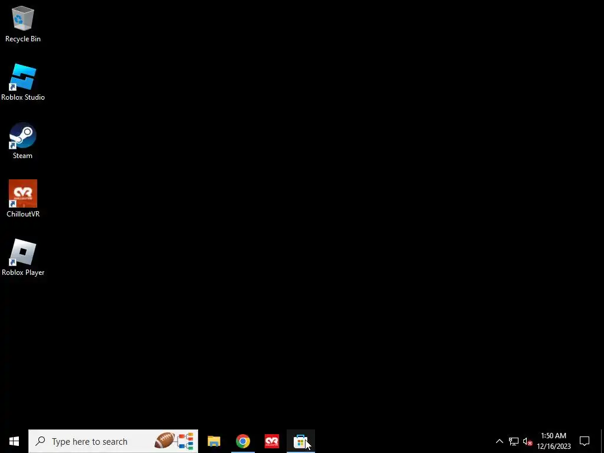Open the Windows Start menu
Screen dimensions: 604x453
[14, 441]
